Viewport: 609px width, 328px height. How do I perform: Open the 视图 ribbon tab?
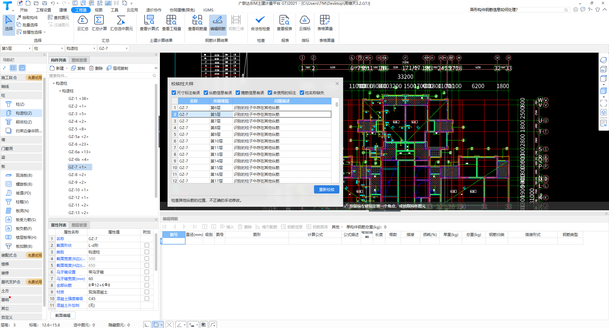(x=99, y=10)
